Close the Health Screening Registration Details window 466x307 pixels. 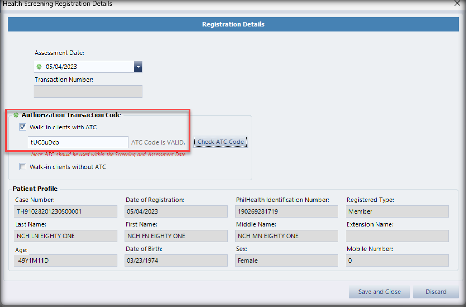457,4
